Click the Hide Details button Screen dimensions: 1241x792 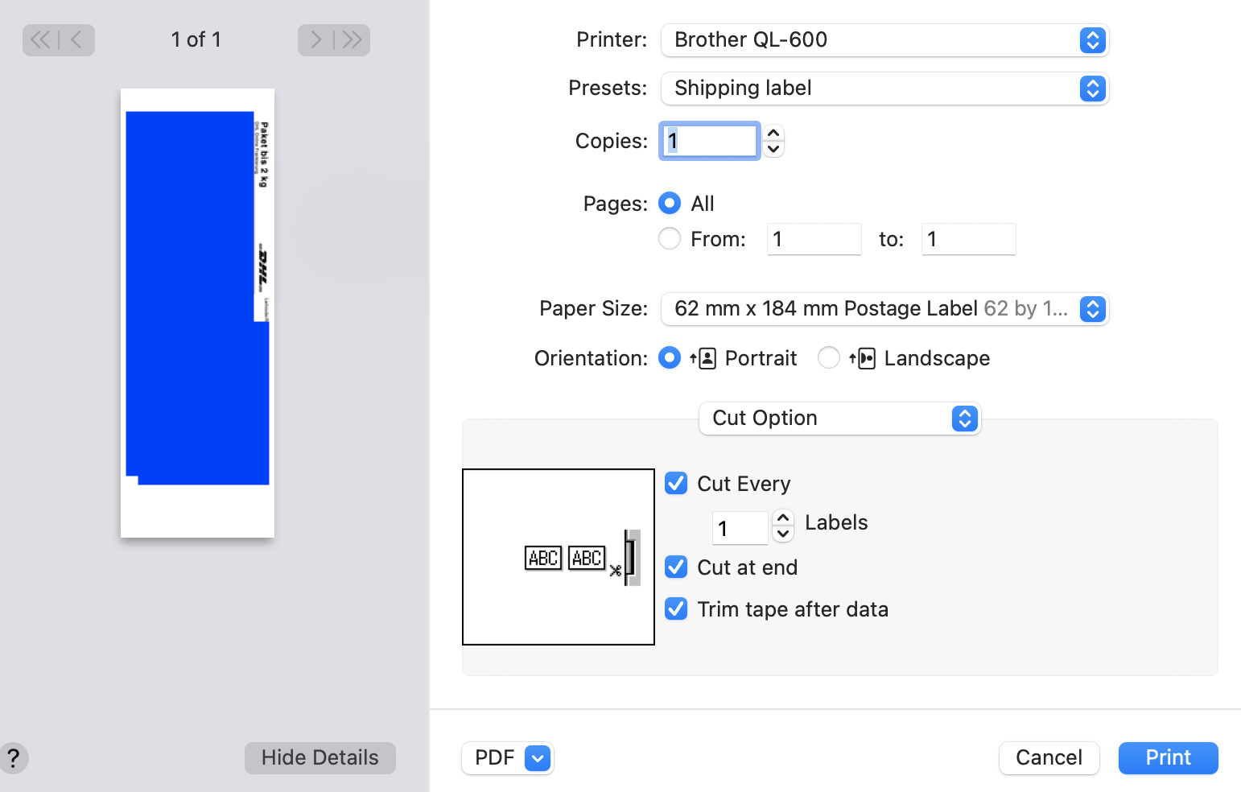pos(320,757)
